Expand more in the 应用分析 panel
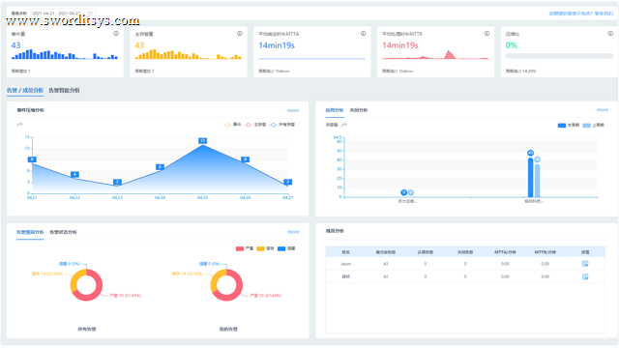 [603, 109]
